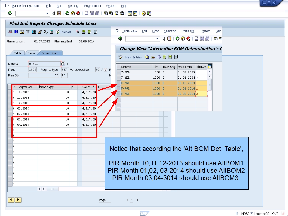
Task: Click the Save icon in the main toolbar
Action: (60, 13)
